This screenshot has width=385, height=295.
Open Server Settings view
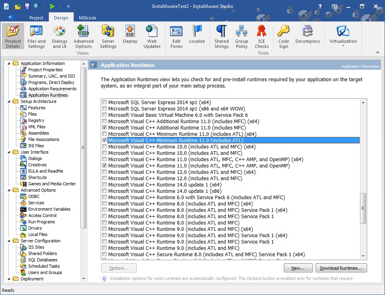108,36
